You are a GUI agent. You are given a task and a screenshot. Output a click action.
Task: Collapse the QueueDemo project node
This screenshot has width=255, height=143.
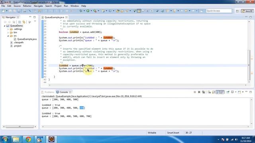pyautogui.click(x=4, y=26)
